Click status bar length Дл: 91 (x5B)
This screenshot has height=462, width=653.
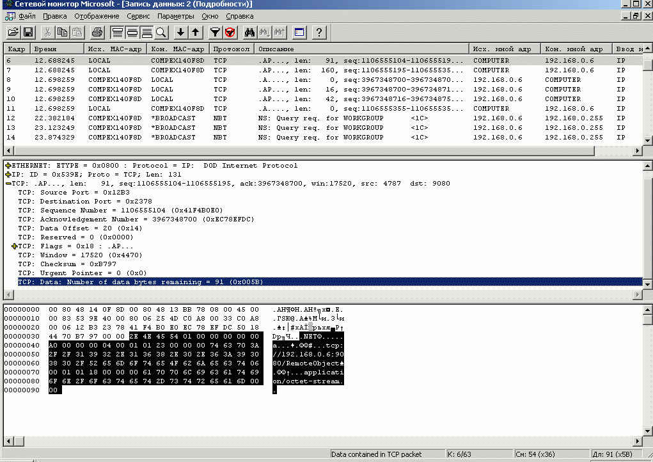[622, 454]
